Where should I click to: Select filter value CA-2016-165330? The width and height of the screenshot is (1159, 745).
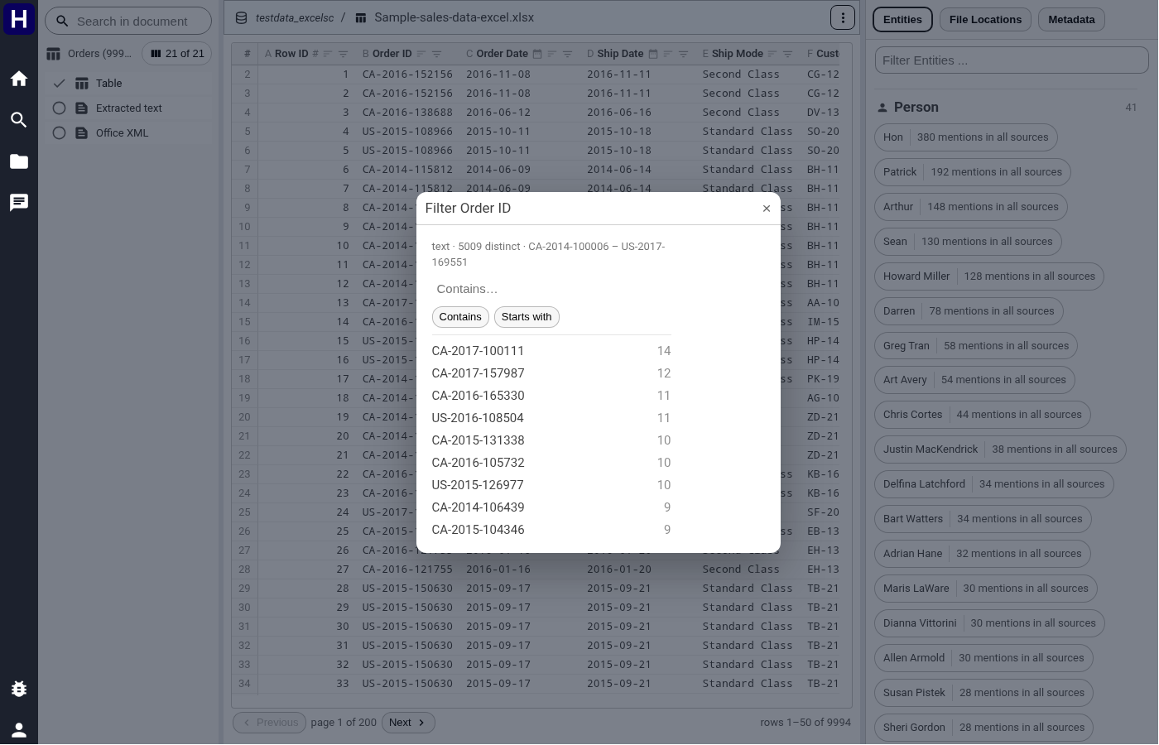(551, 396)
